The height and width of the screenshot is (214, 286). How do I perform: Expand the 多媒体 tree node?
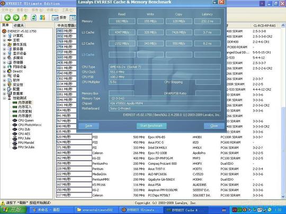coord(4,58)
